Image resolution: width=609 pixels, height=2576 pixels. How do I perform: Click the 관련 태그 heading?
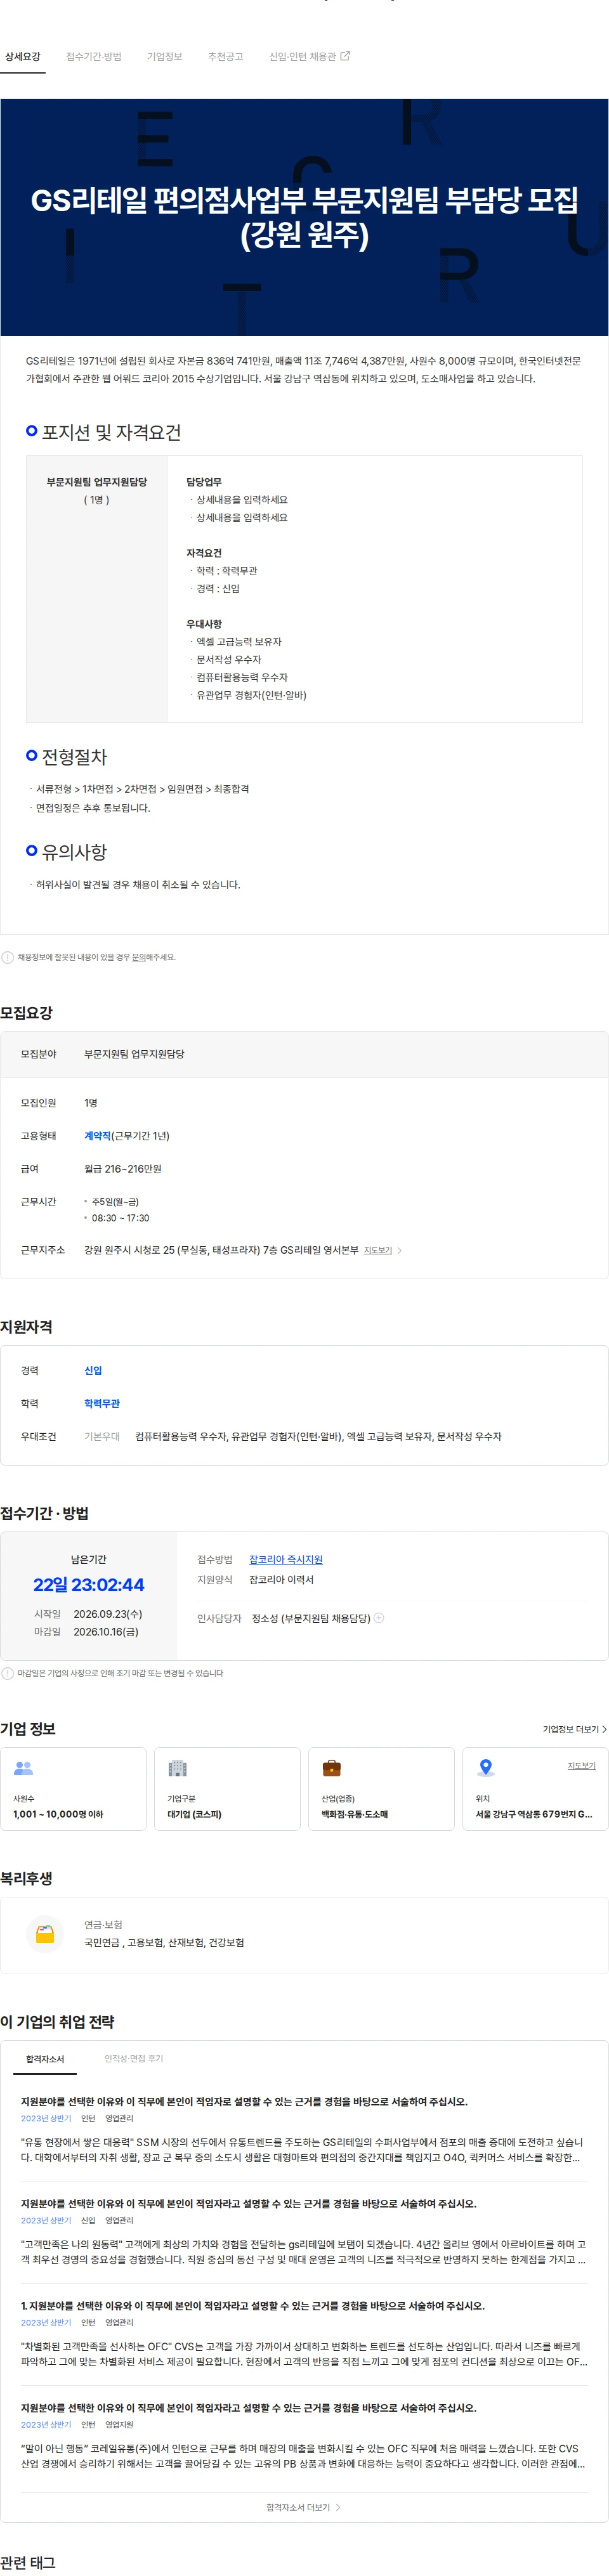(x=28, y=2563)
